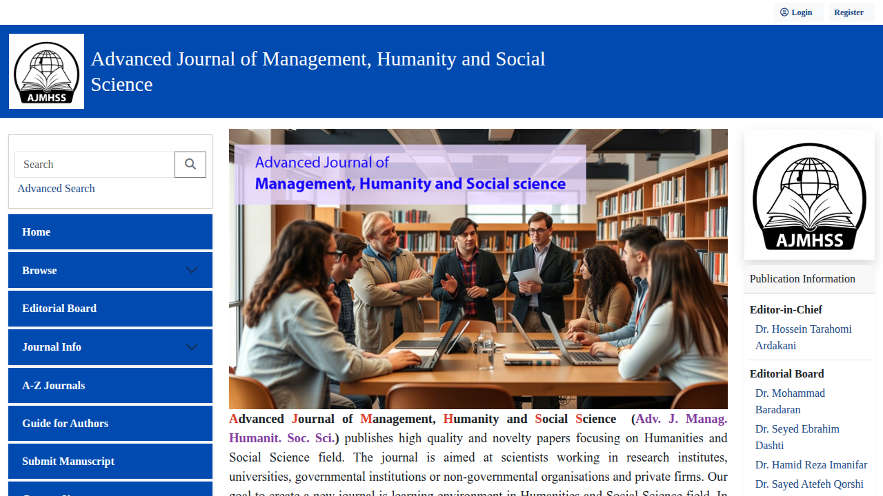
Task: Open A-Z Journals menu item
Action: (110, 386)
